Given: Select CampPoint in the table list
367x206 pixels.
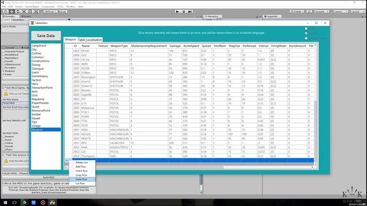Looking at the screenshot, I should click(x=39, y=46).
